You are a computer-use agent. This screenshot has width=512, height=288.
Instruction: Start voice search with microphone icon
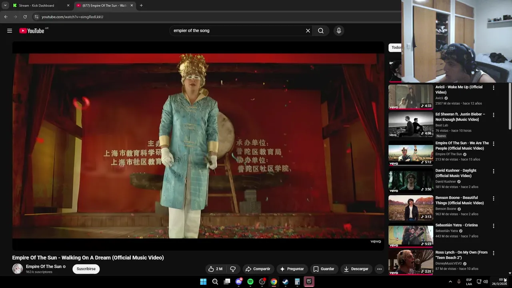point(339,31)
